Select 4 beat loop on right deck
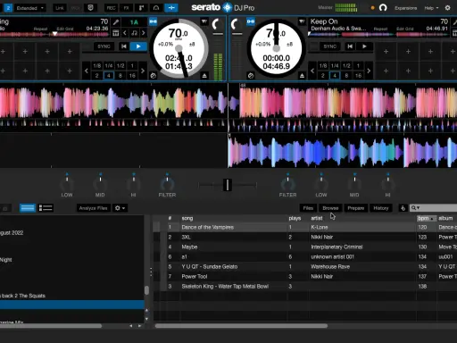 (x=335, y=76)
